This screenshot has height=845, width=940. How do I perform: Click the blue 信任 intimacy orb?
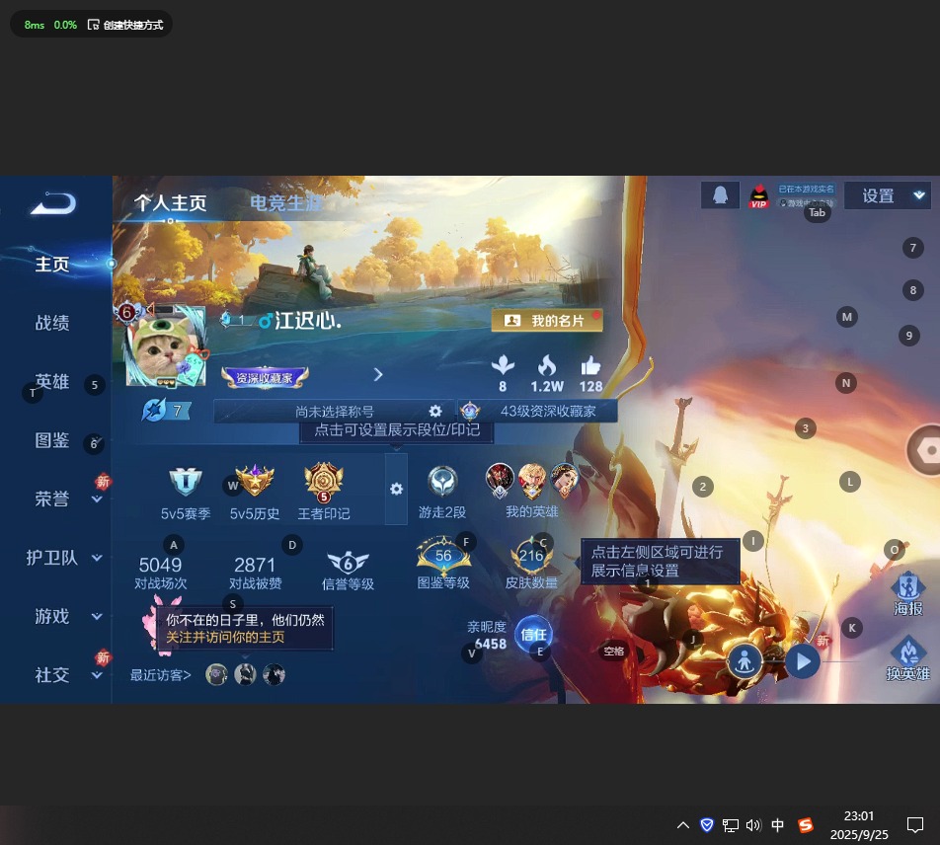pos(533,635)
